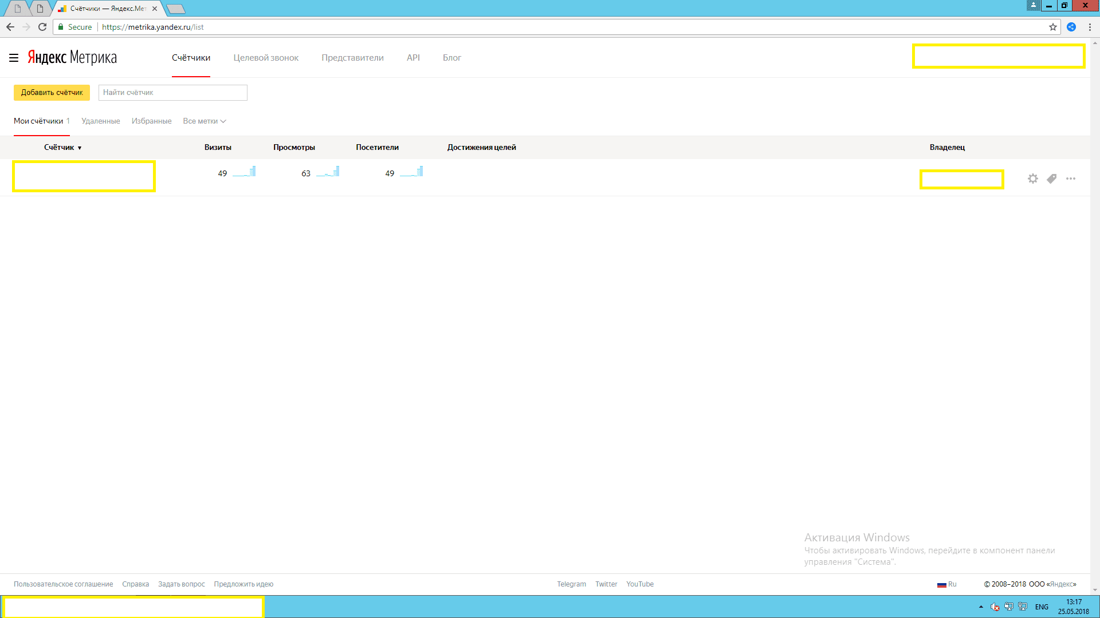Open the Справка footer link
This screenshot has height=618, width=1100.
(x=135, y=584)
